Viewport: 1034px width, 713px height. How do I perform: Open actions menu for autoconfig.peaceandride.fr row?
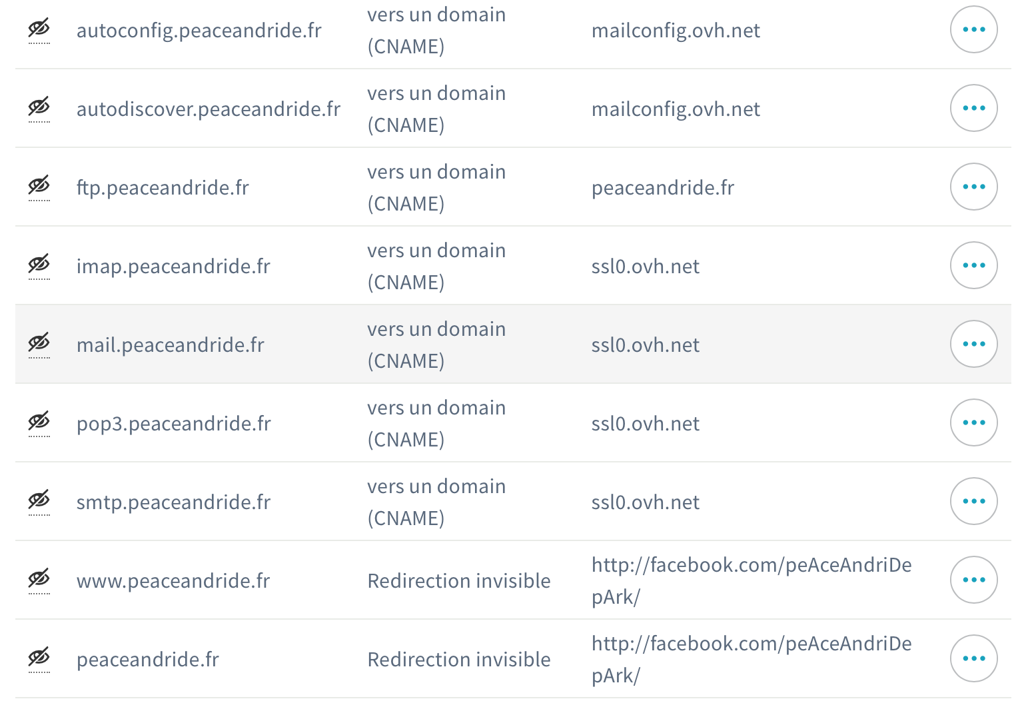click(973, 29)
